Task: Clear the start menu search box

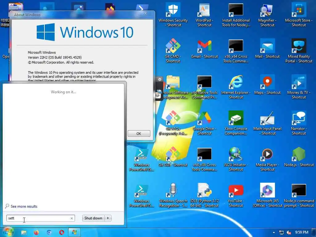Action: click(x=72, y=218)
